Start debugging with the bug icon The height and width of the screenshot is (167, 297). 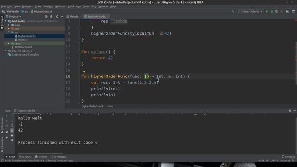click(271, 11)
